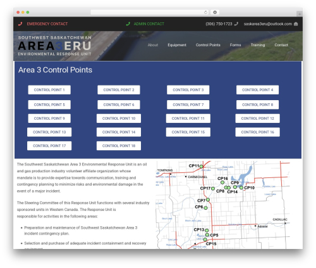Image resolution: width=316 pixels, height=268 pixels.
Task: Select the Control Point 2 button
Action: [119, 90]
